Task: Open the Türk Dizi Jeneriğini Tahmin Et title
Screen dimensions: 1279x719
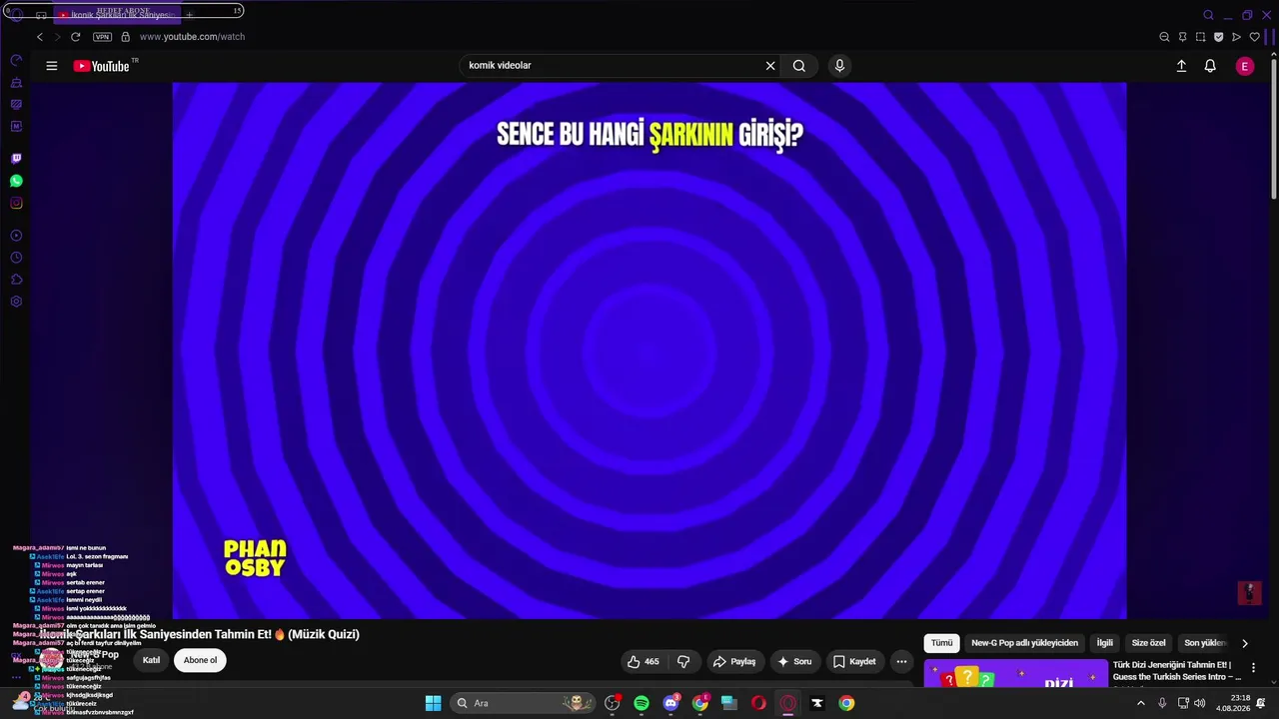Action: [1177, 671]
